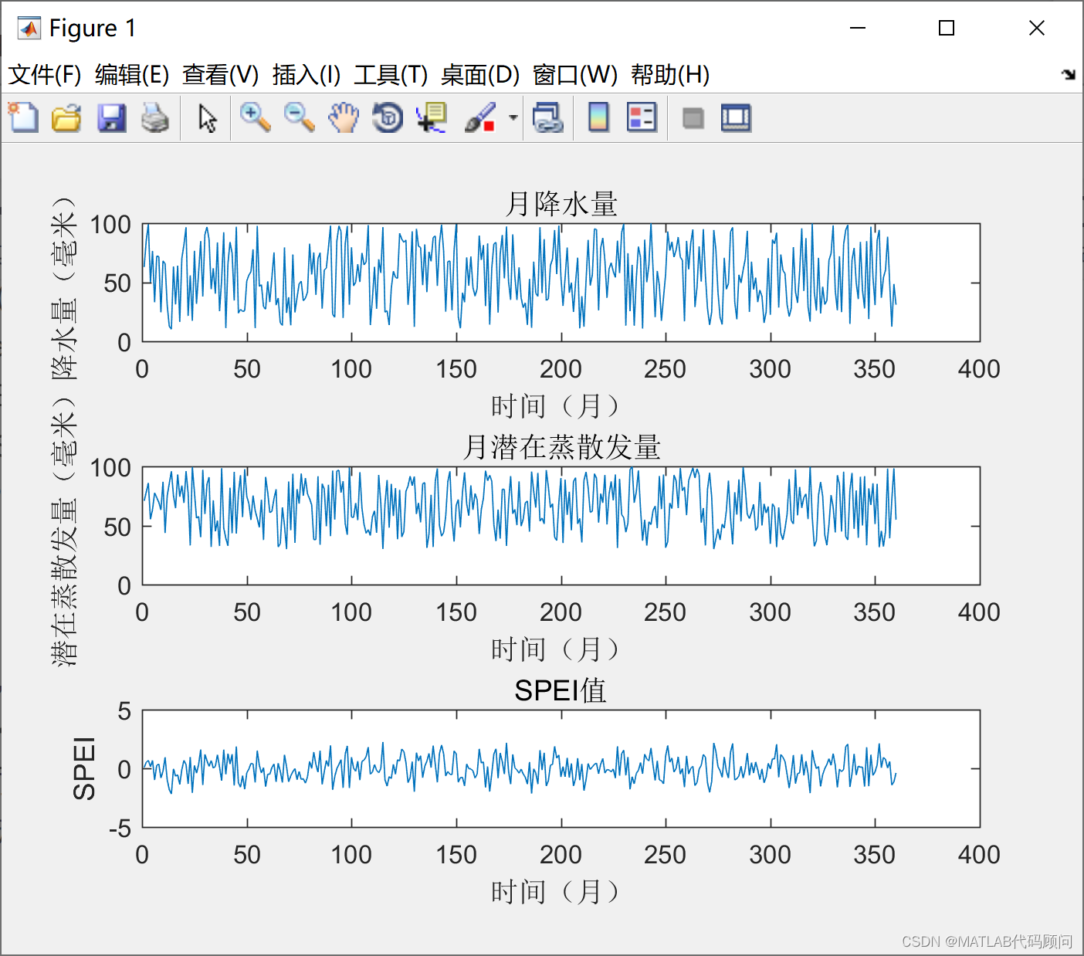Select the Data Cursor tool
This screenshot has width=1084, height=956.
[432, 118]
